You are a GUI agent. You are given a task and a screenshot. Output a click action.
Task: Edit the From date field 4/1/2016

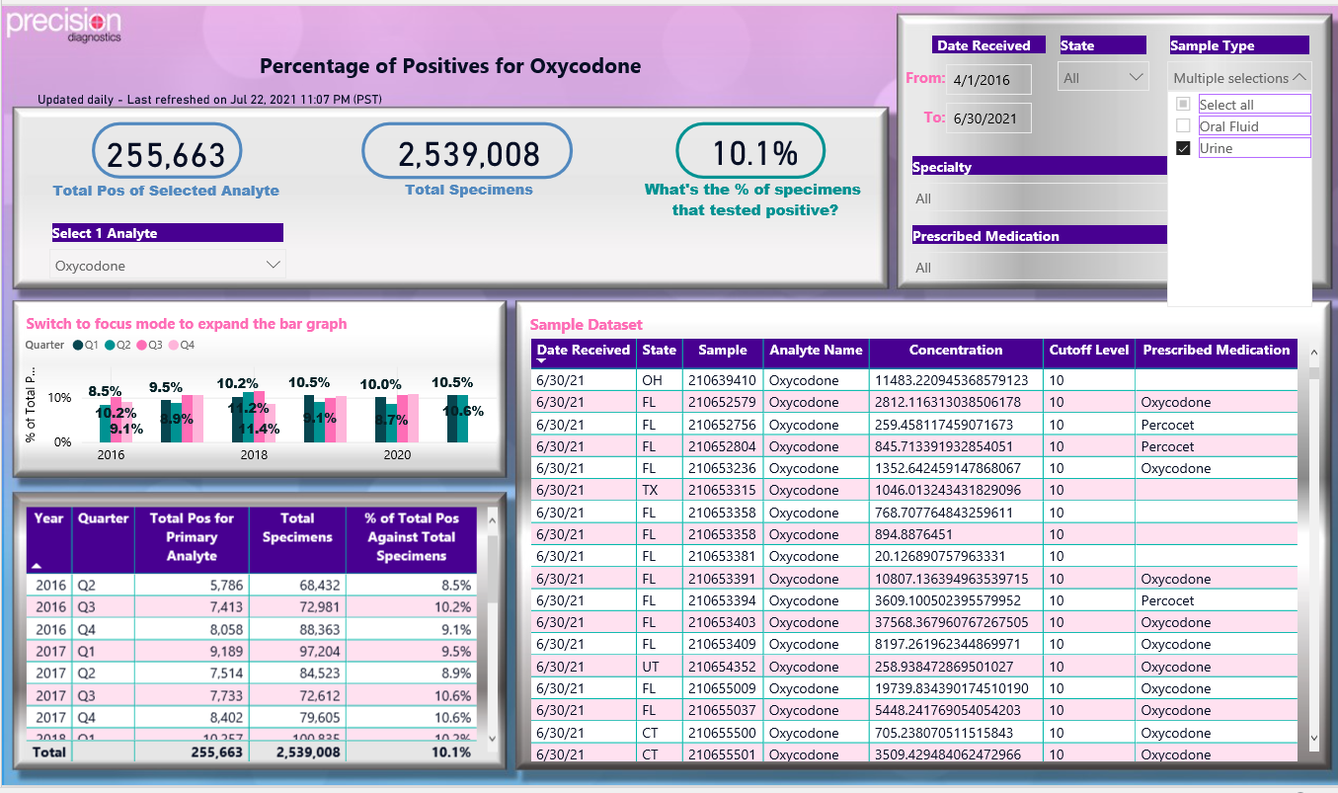(x=988, y=80)
